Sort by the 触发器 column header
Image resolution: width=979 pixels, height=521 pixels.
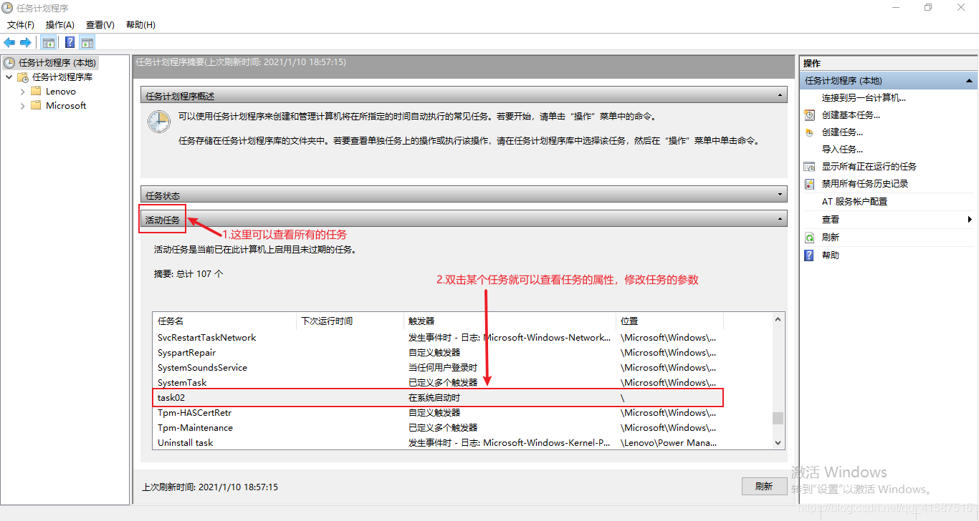pyautogui.click(x=510, y=321)
